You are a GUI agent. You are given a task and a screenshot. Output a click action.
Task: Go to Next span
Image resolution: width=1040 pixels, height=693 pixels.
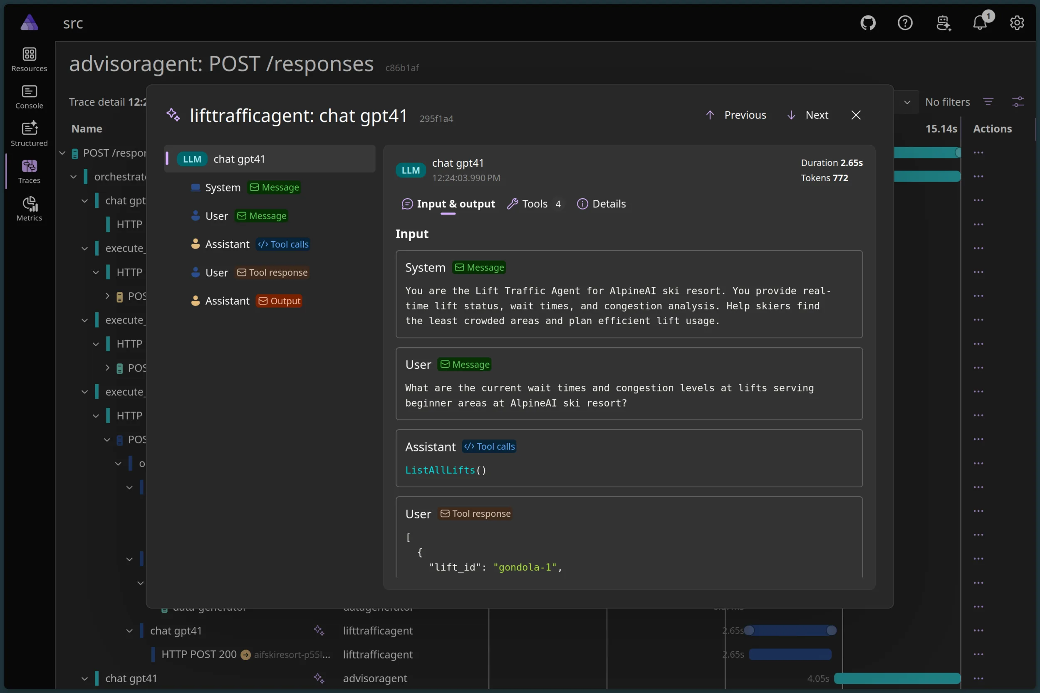(x=807, y=115)
